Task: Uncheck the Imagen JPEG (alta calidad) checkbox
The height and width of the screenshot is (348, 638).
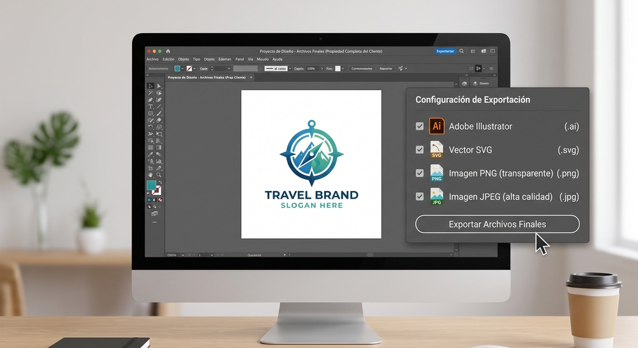Action: (420, 197)
